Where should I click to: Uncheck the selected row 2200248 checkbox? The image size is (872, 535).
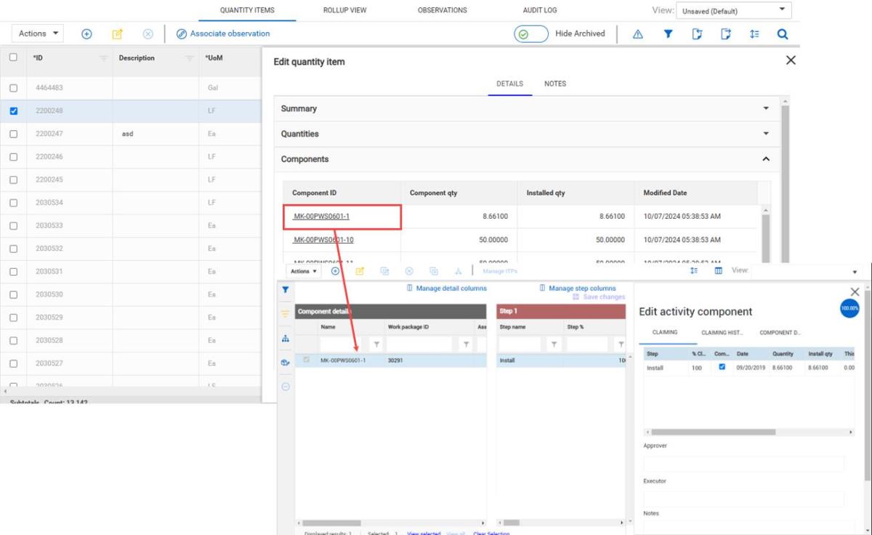click(x=13, y=111)
